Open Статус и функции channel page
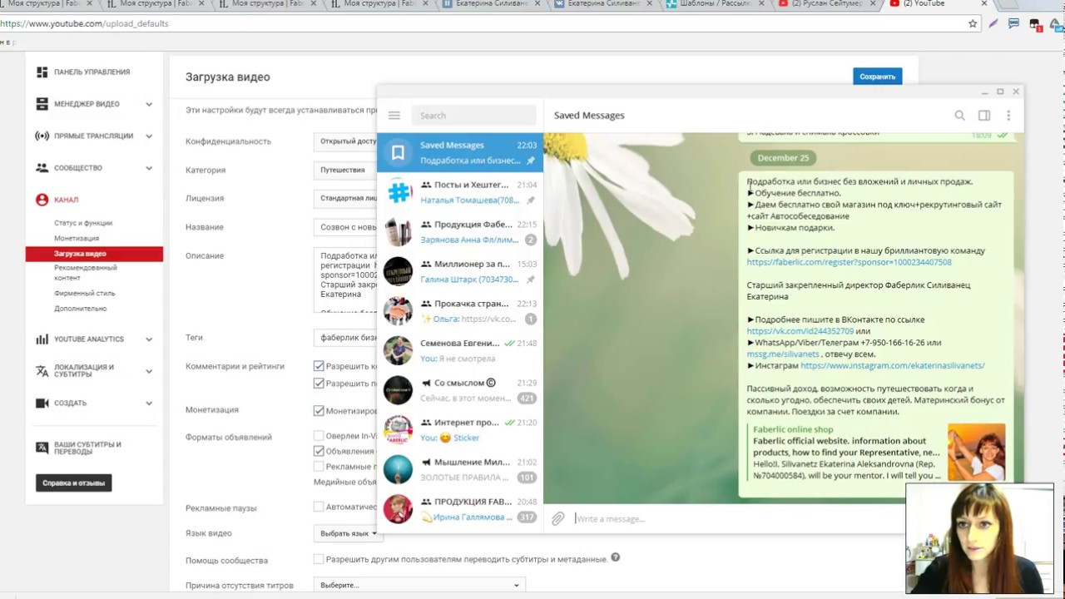Screen dimensions: 1065x599 tap(83, 223)
